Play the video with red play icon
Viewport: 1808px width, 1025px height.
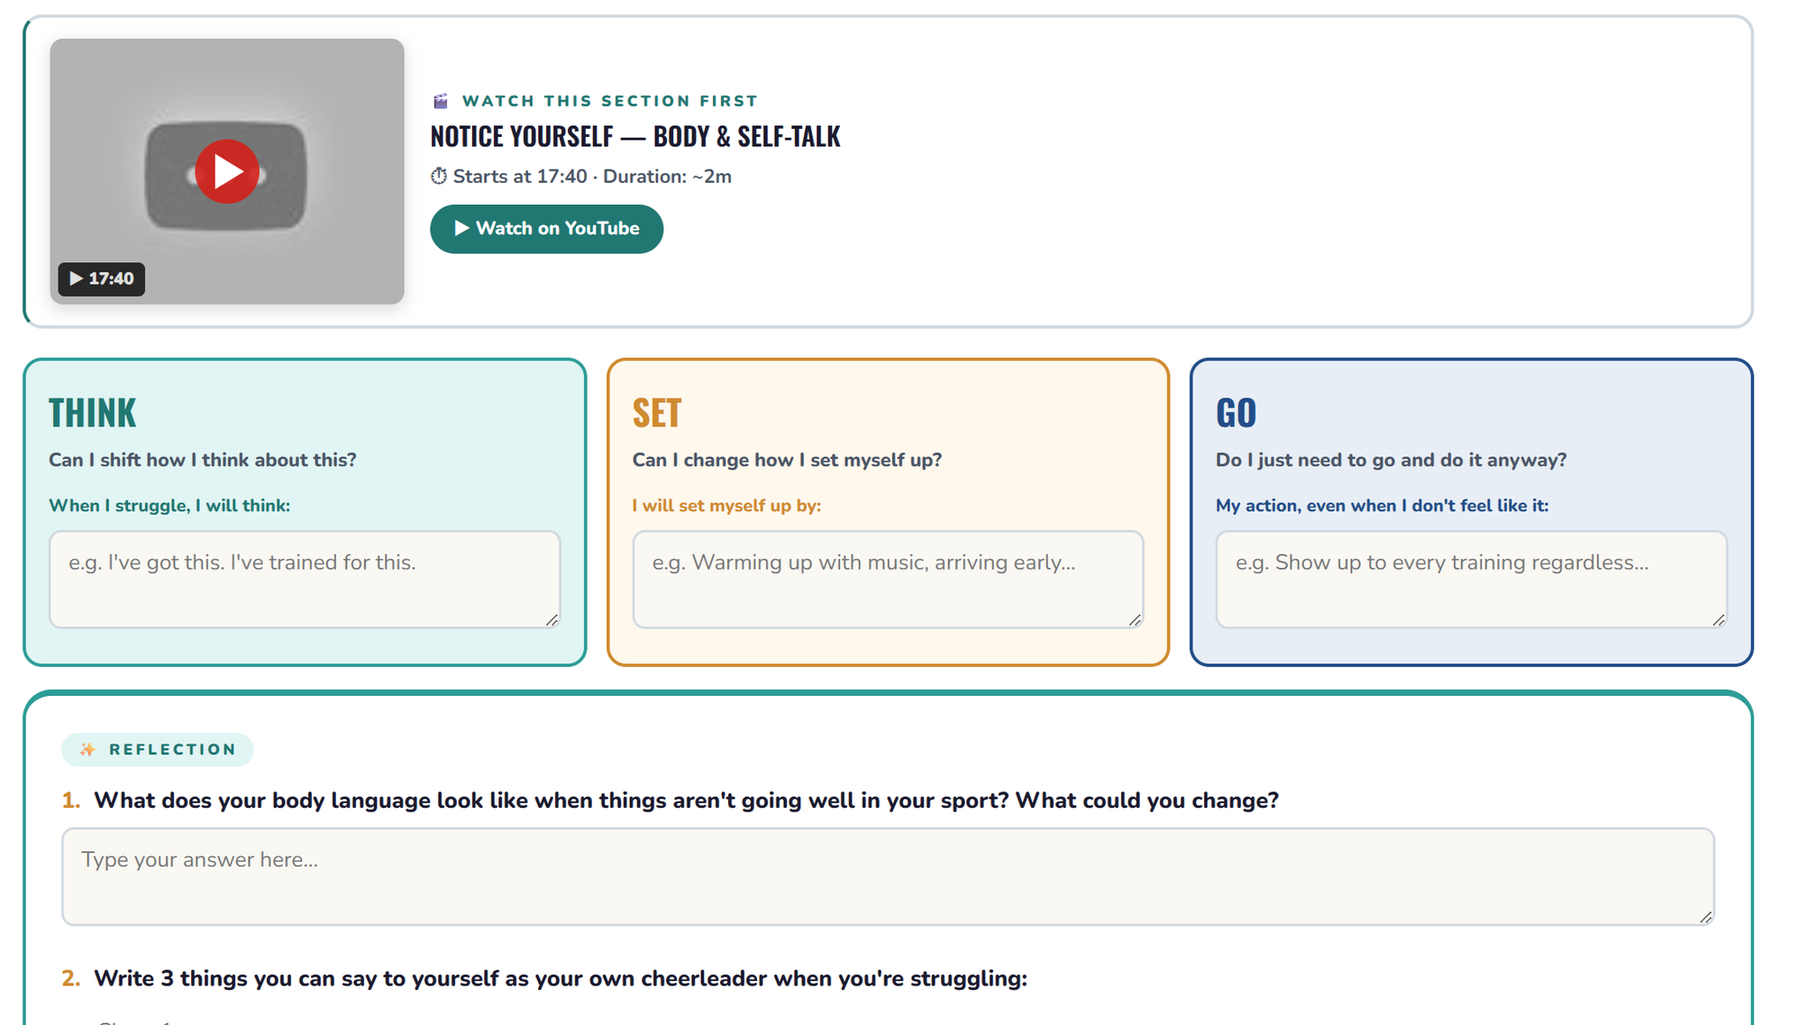[227, 171]
